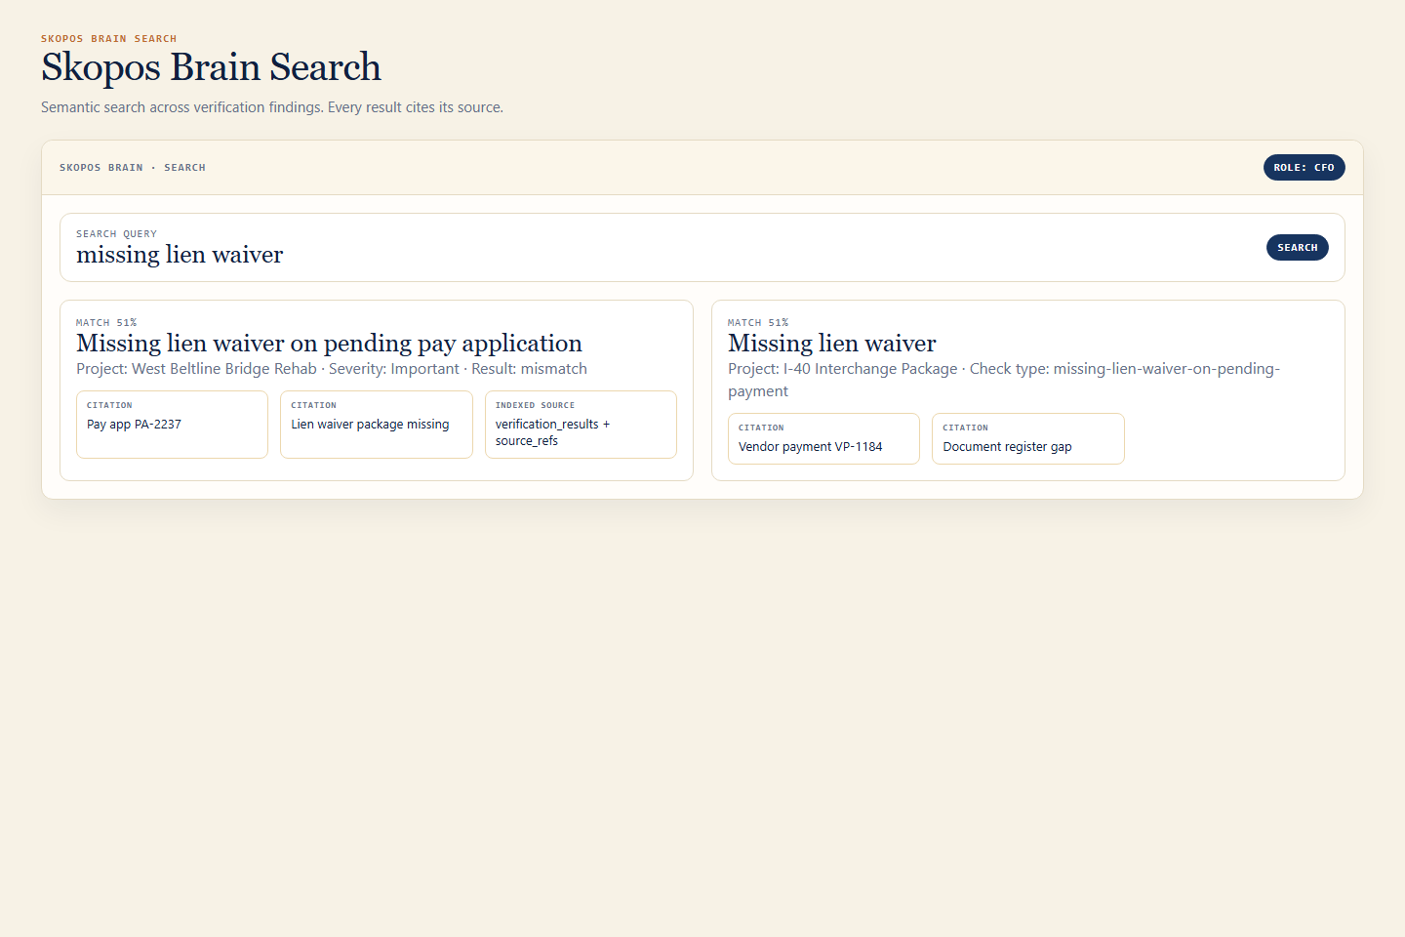Open citation Lien waiver package missing
This screenshot has height=937, width=1405.
click(376, 425)
